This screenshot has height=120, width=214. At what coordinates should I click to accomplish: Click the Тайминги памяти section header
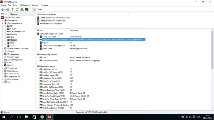point(48,66)
